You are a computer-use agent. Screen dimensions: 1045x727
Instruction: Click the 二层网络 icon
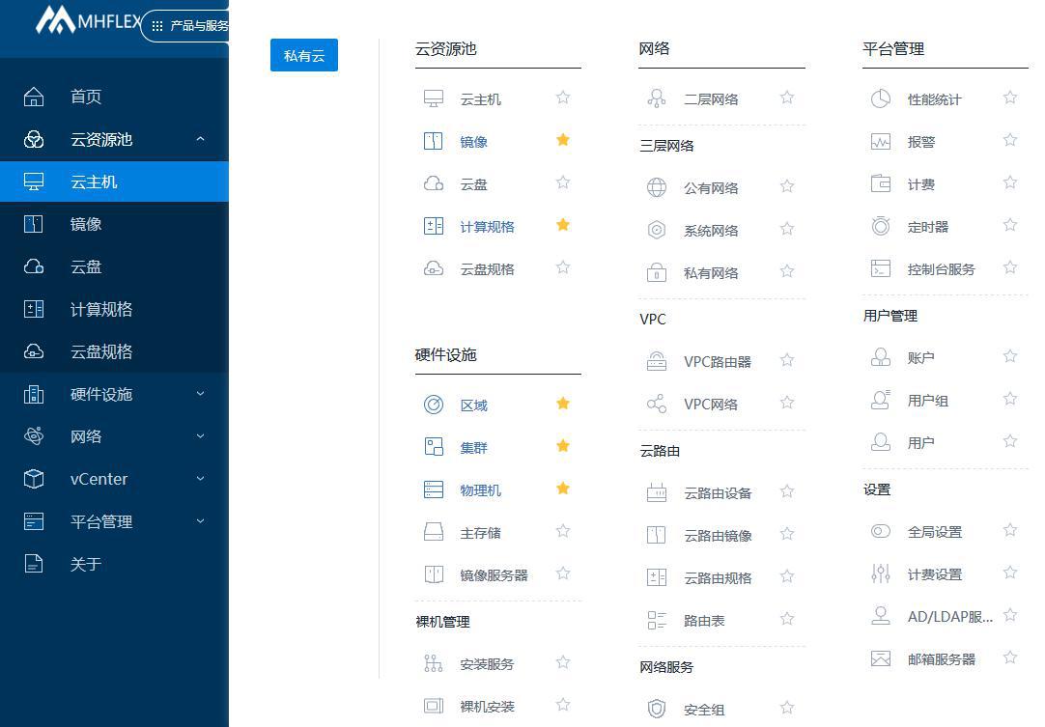pos(657,98)
